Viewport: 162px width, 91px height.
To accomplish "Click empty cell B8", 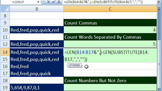I will [37, 16].
